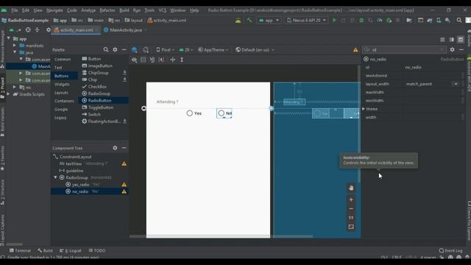Open the API 29 version dropdown

(x=186, y=50)
